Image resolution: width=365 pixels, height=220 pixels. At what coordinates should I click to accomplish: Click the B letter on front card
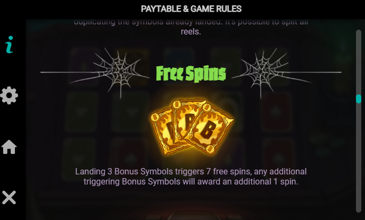(x=208, y=129)
